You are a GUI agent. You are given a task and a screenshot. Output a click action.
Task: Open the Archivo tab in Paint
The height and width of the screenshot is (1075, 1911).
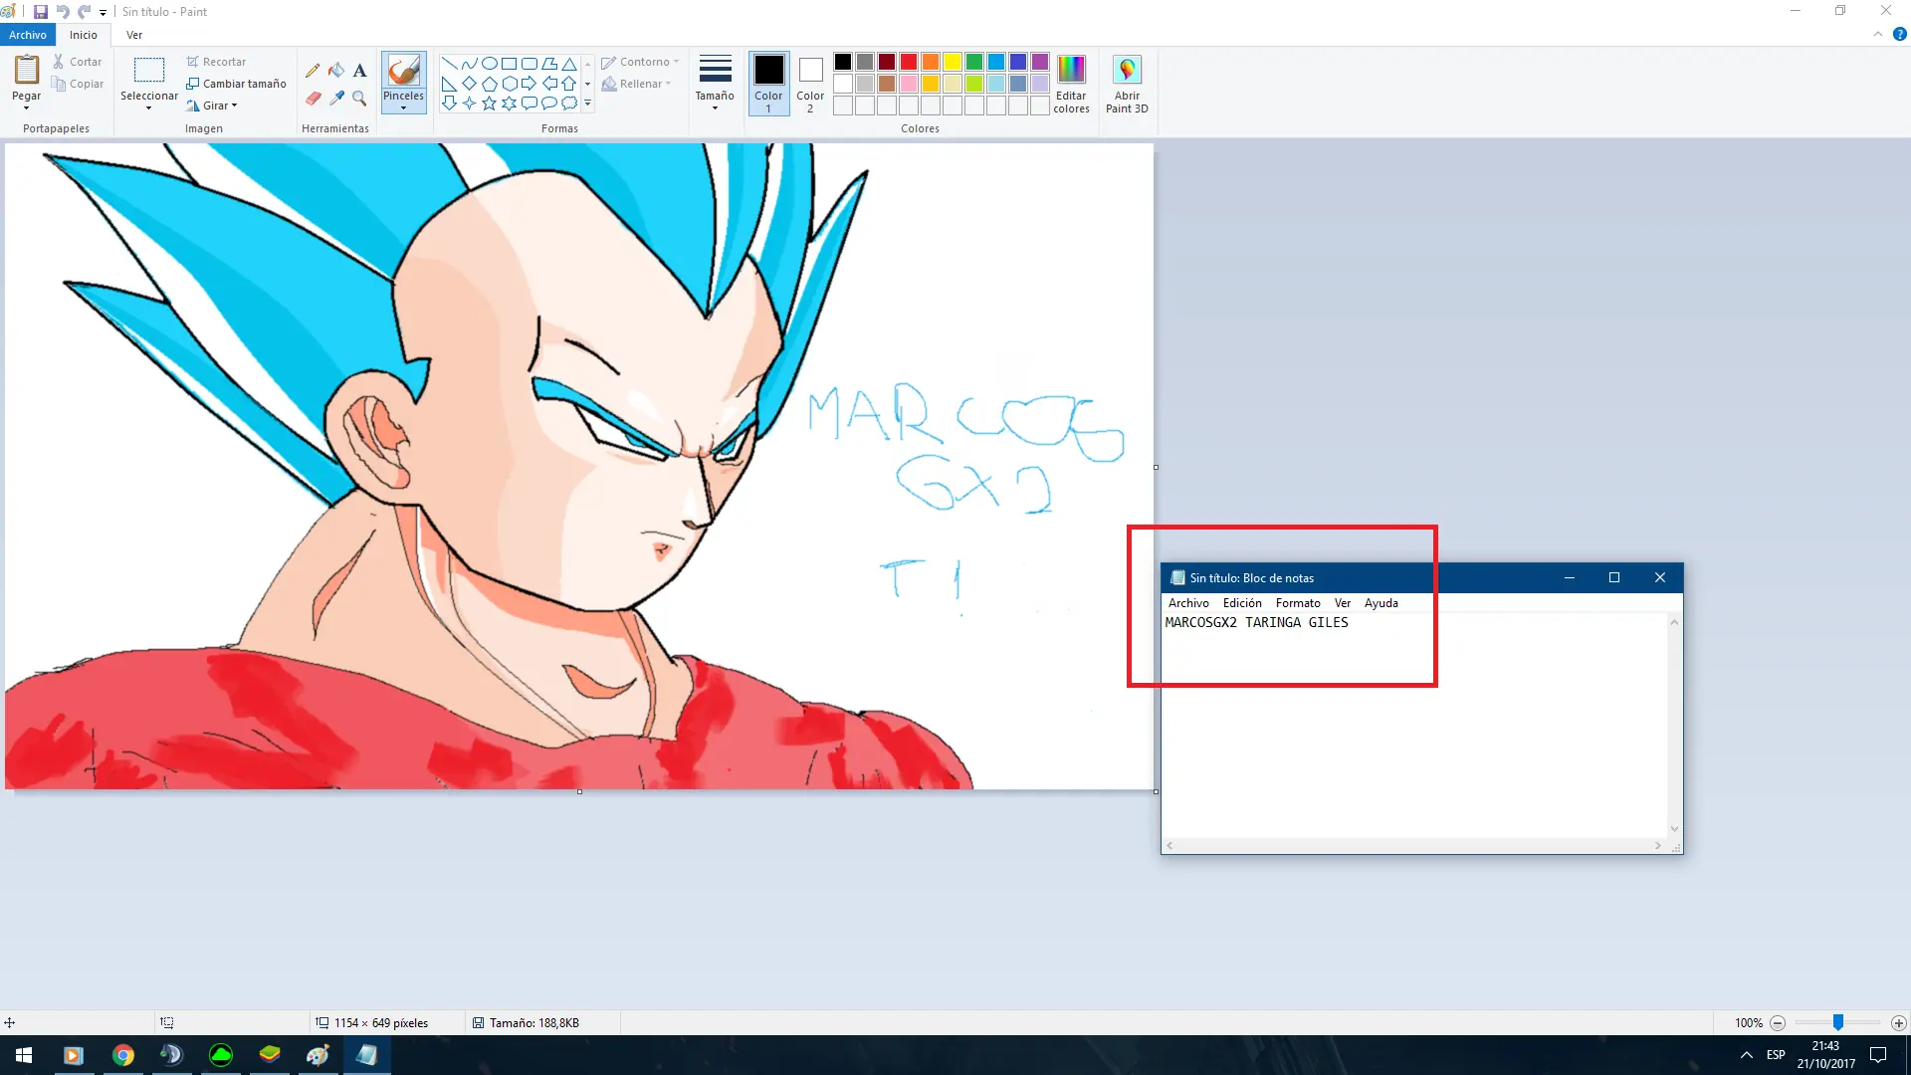pyautogui.click(x=28, y=35)
